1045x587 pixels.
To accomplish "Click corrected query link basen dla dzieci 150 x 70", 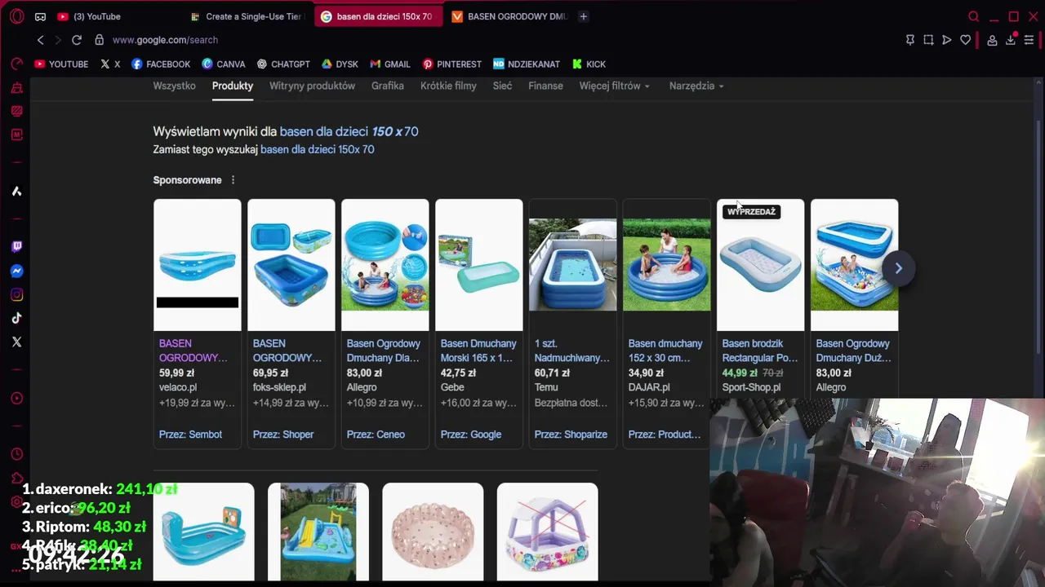I will (x=349, y=131).
